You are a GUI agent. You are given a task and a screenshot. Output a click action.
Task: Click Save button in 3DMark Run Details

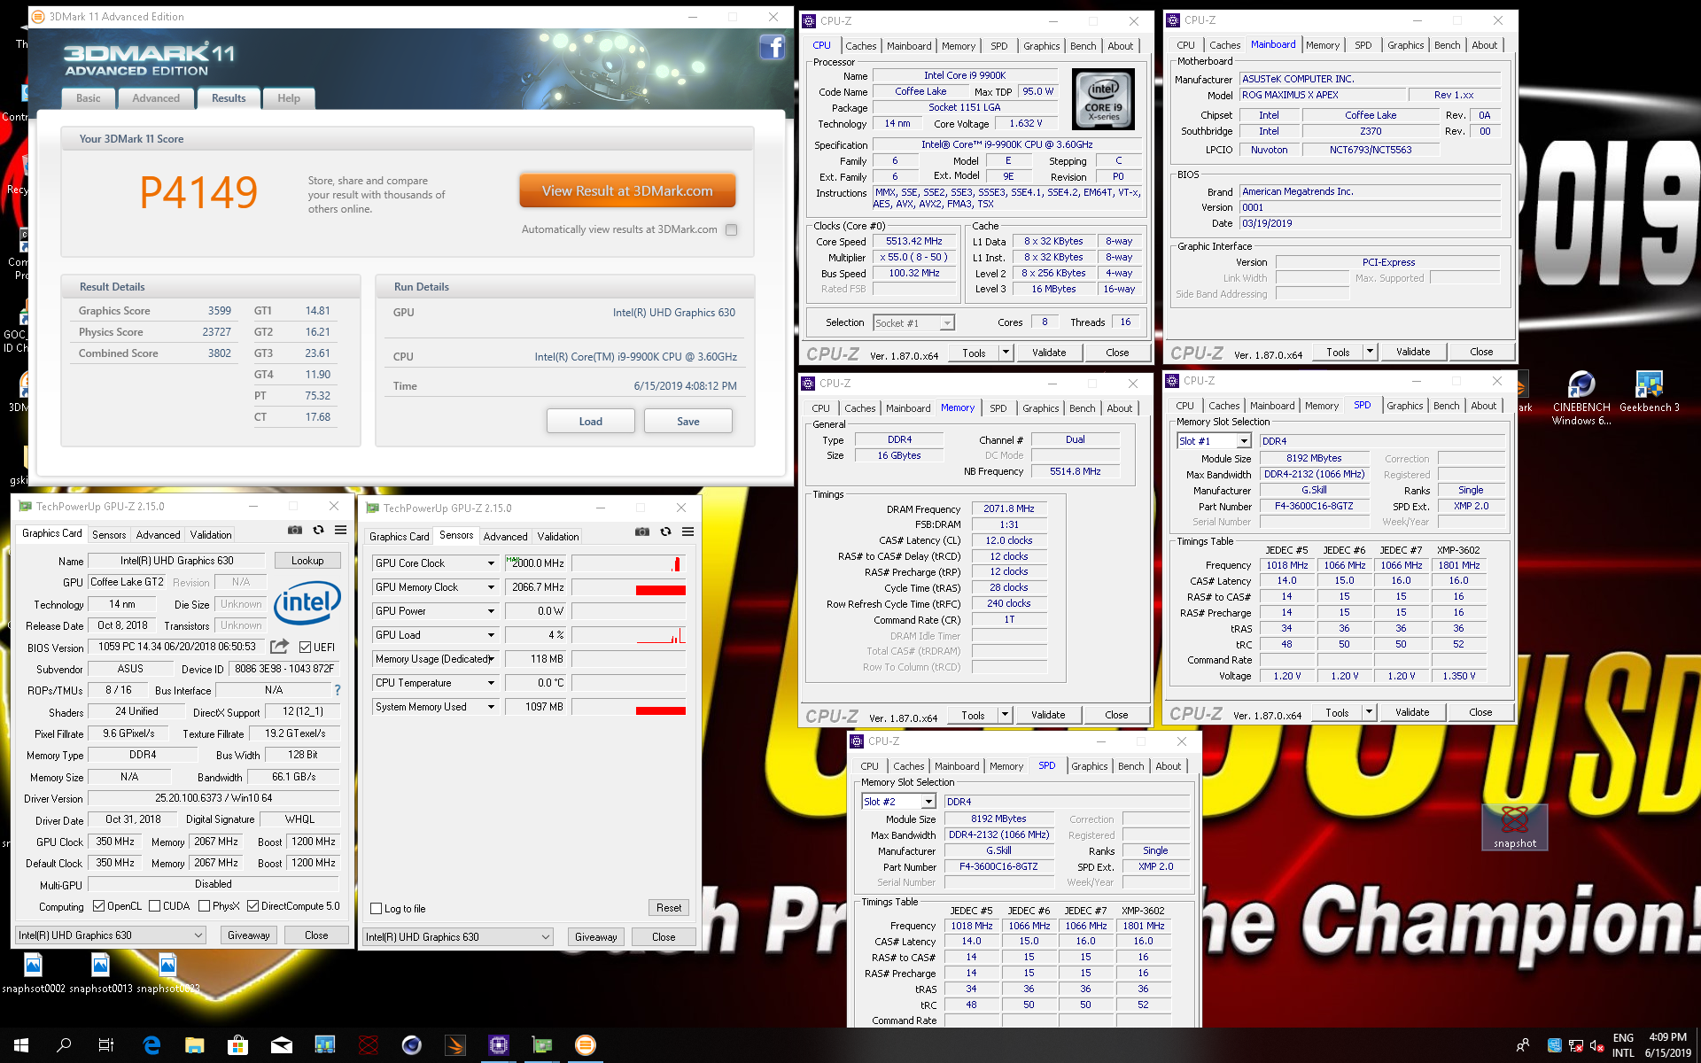[688, 421]
